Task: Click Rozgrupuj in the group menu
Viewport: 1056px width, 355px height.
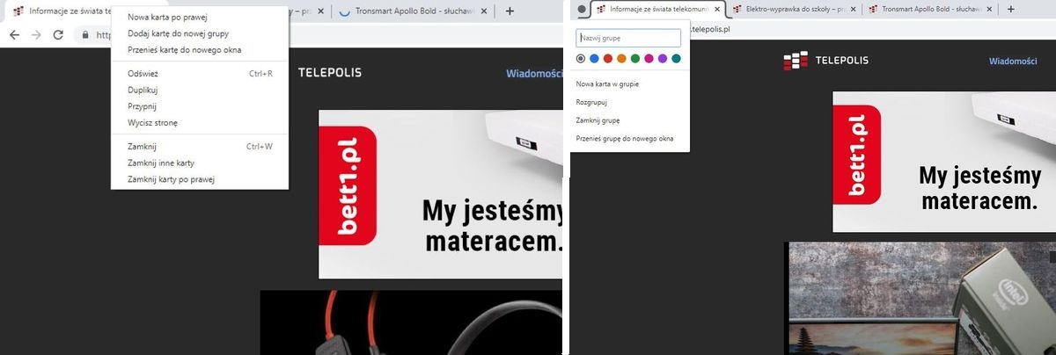Action: (x=591, y=102)
